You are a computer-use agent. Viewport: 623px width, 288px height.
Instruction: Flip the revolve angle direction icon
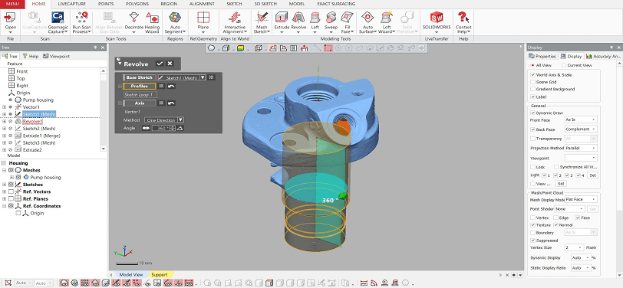click(x=147, y=128)
